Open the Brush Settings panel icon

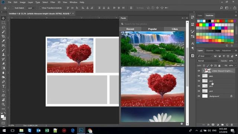[193, 31]
